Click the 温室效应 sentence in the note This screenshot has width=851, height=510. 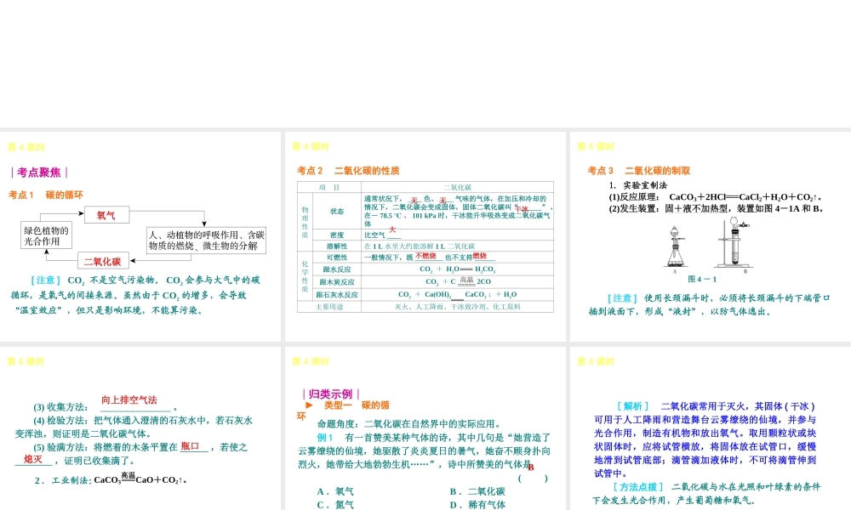(x=109, y=310)
